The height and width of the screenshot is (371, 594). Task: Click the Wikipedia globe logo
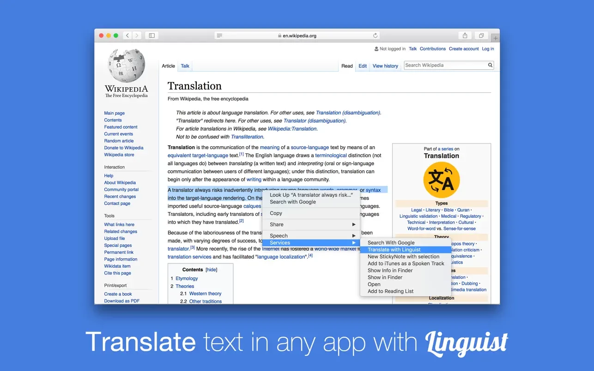pos(126,65)
